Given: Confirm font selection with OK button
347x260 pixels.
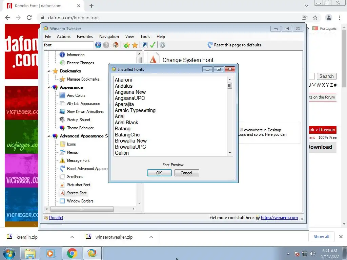Looking at the screenshot, I should point(159,173).
